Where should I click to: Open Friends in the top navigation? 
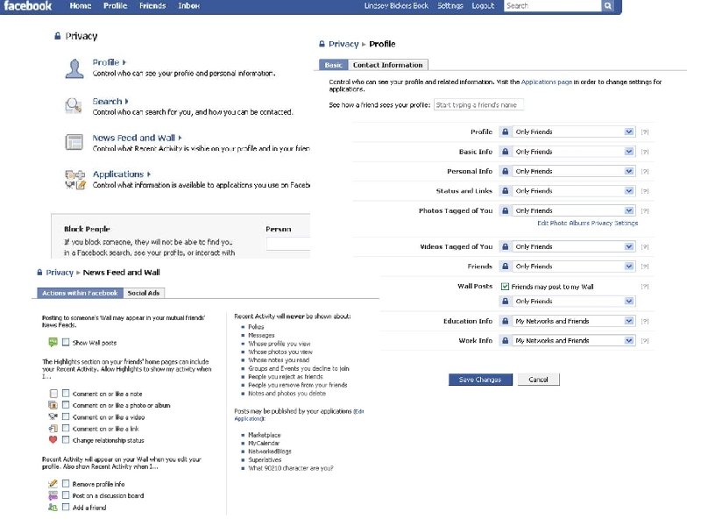(152, 6)
